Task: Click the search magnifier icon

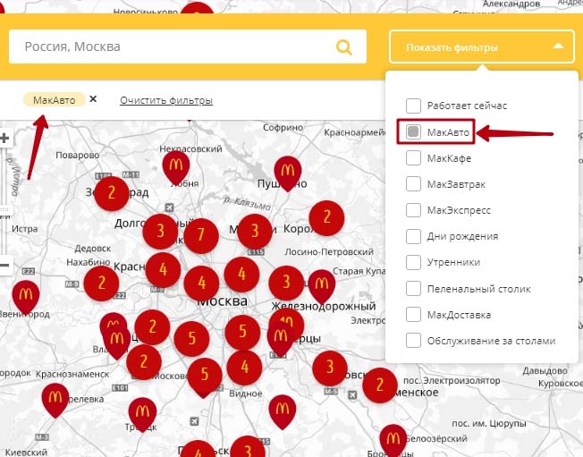Action: 344,47
